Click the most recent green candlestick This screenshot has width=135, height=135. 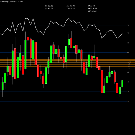(122, 84)
